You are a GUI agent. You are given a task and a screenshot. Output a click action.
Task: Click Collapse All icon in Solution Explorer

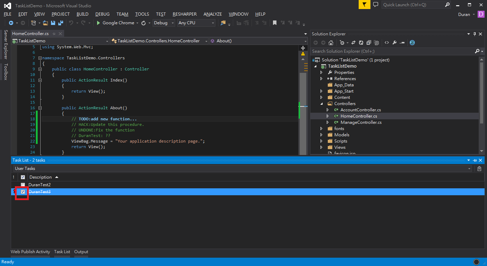(x=368, y=43)
